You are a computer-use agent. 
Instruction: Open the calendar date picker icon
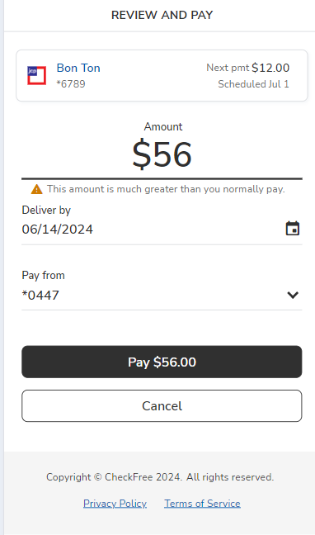click(x=293, y=229)
